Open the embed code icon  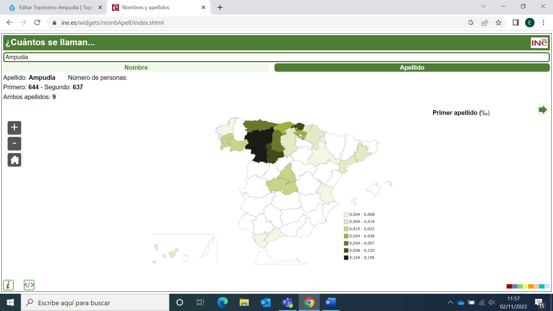pos(29,285)
